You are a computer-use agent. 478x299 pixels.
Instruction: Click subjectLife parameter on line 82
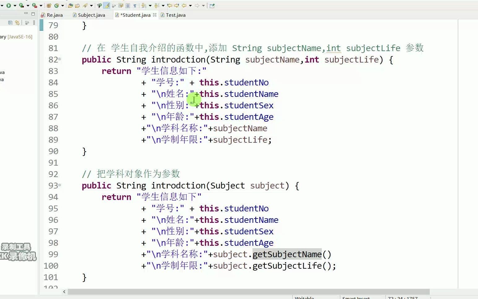click(x=351, y=59)
